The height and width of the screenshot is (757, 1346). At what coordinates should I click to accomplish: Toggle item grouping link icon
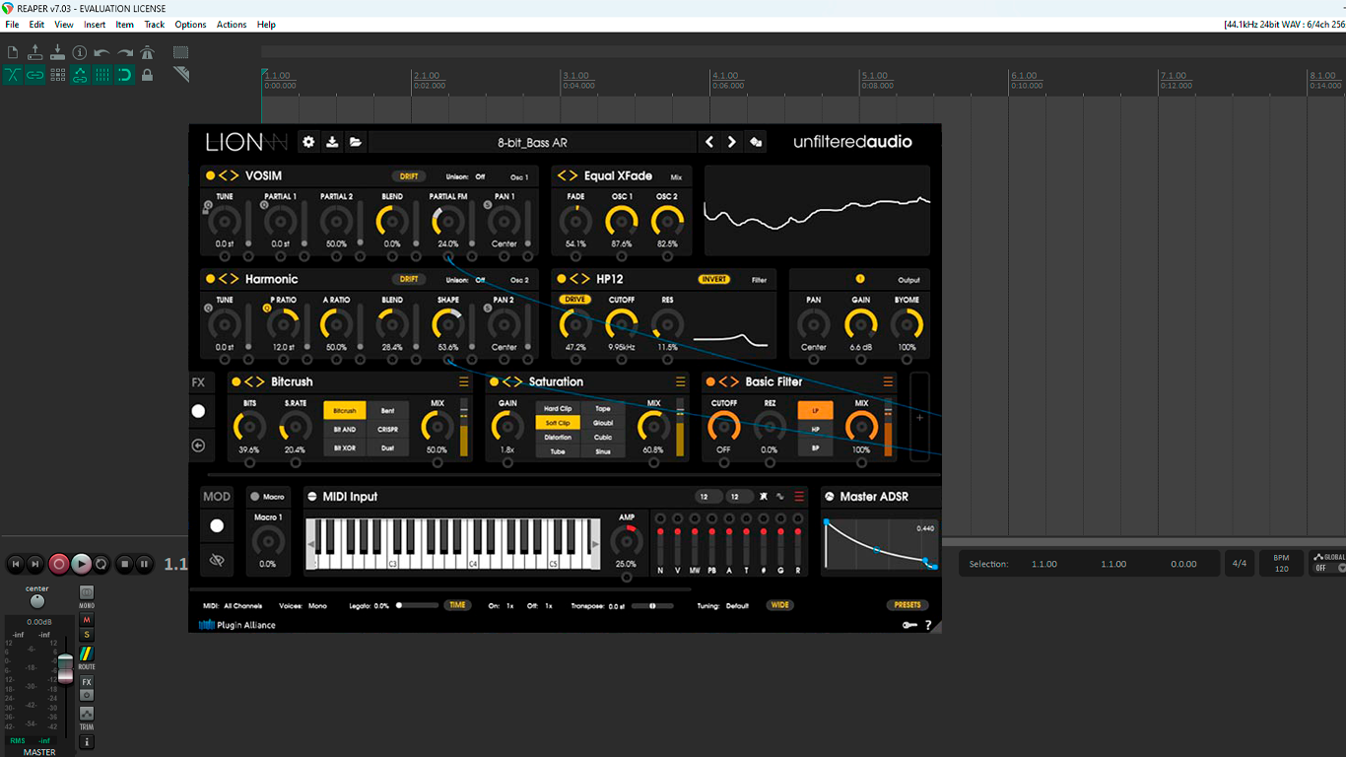point(35,75)
